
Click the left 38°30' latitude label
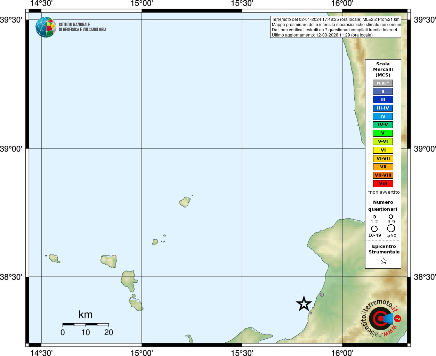11,277
